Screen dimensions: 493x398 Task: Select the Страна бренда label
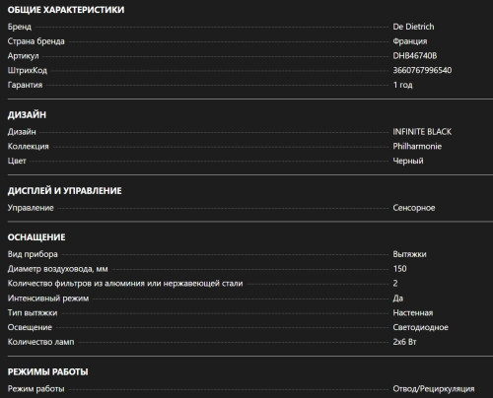(35, 41)
